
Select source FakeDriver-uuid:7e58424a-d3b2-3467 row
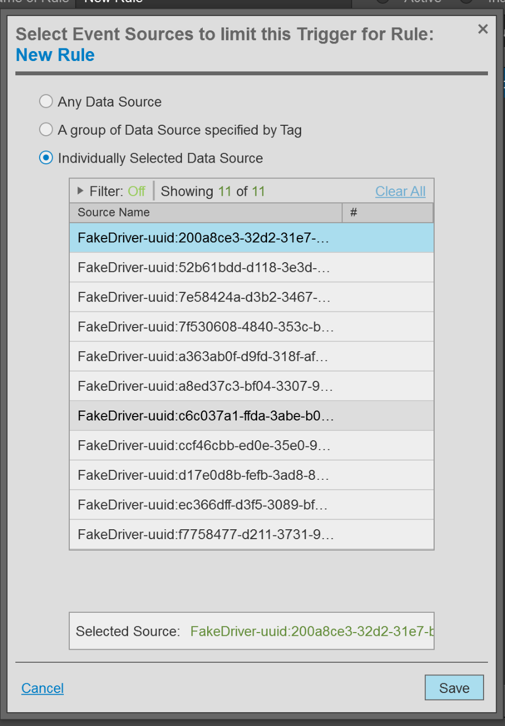coord(252,297)
